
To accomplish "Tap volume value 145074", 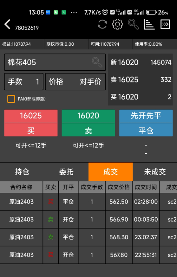I will 161,62.
